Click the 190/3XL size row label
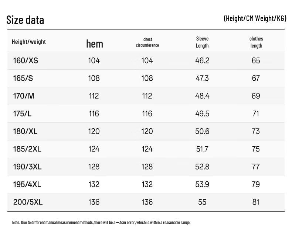This screenshot has width=292, height=230. [27, 167]
